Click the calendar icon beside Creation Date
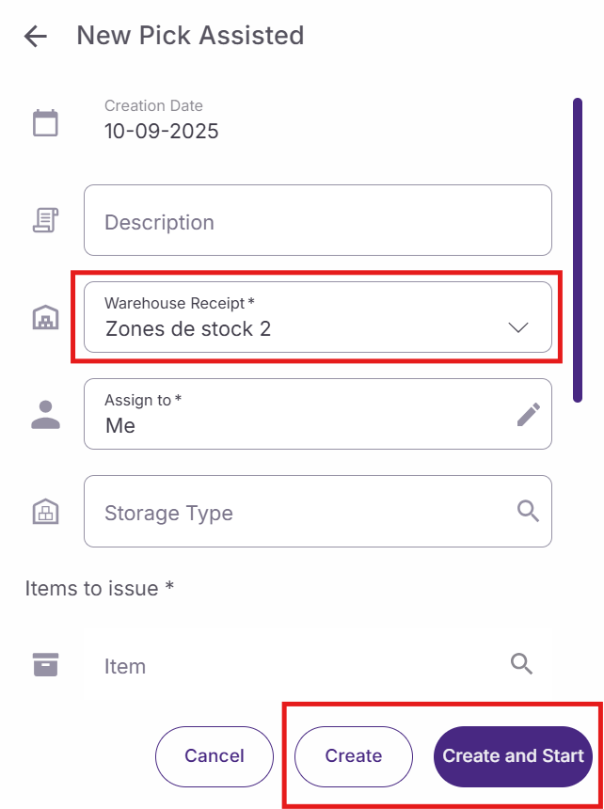The width and height of the screenshot is (604, 809). [x=45, y=123]
